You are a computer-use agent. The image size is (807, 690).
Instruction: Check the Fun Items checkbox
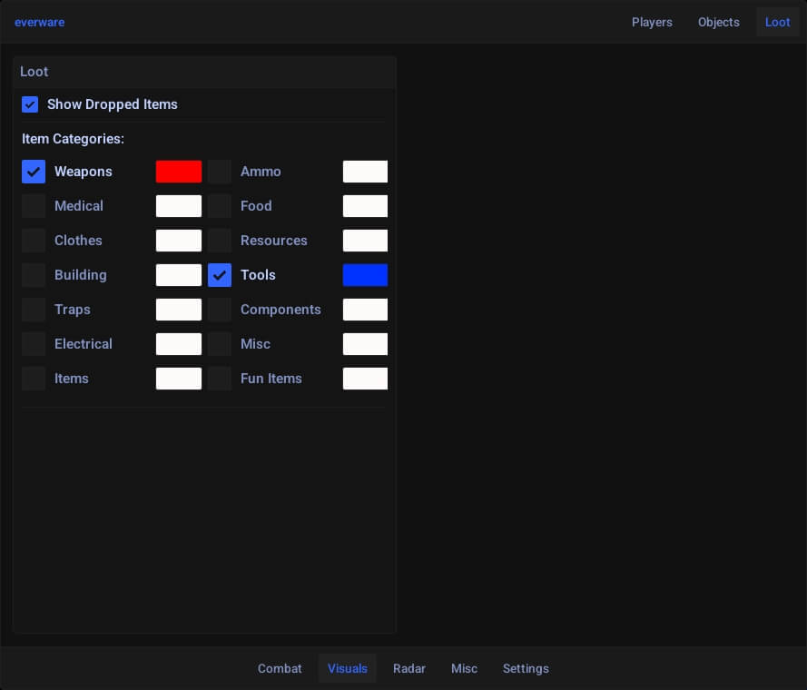pyautogui.click(x=220, y=379)
